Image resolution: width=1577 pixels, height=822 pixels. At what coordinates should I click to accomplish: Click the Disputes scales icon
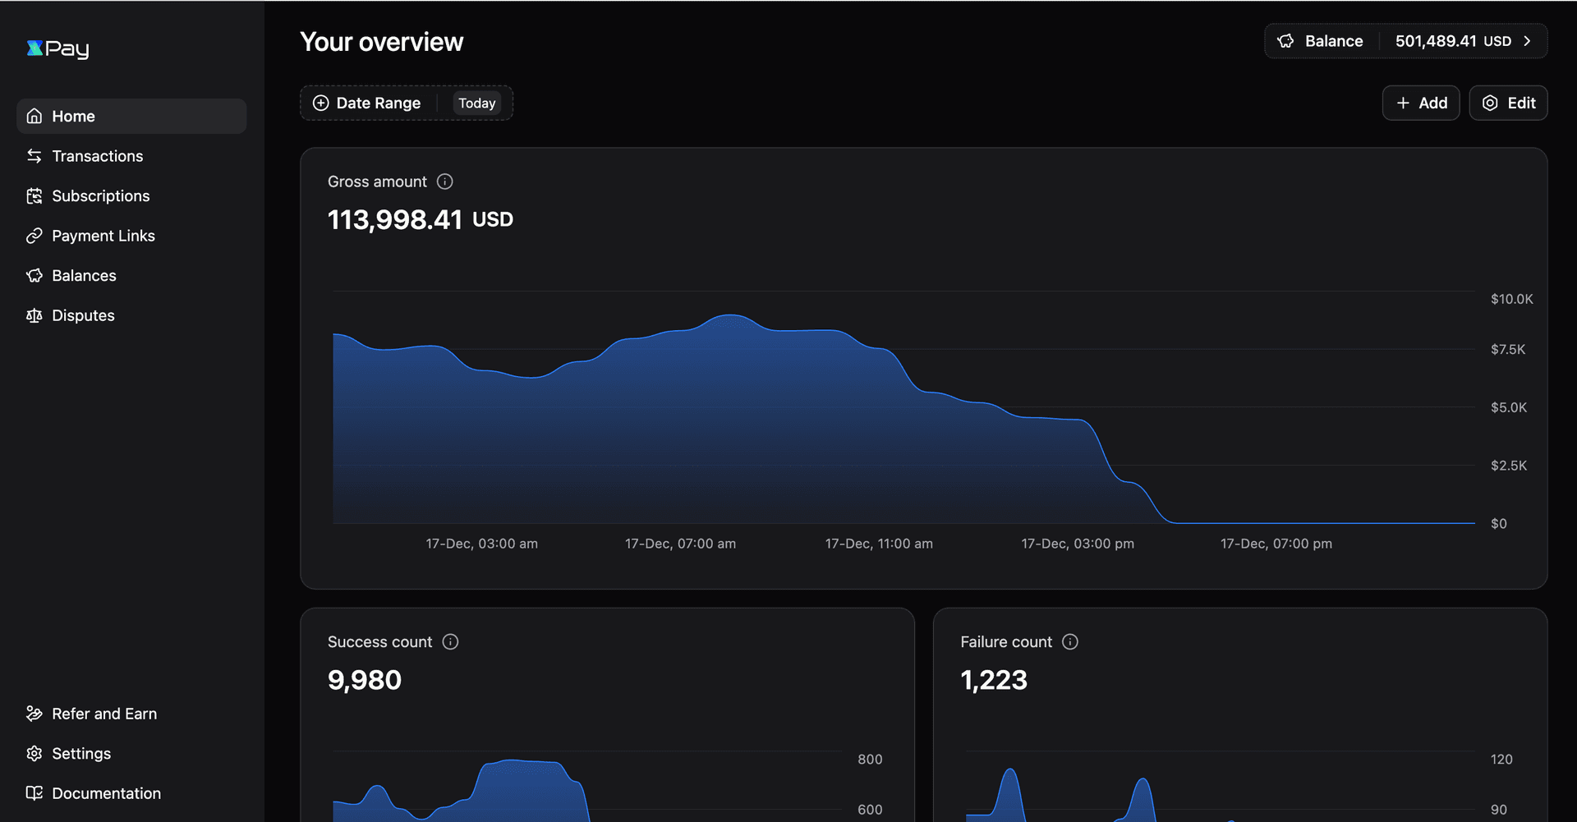pos(34,316)
